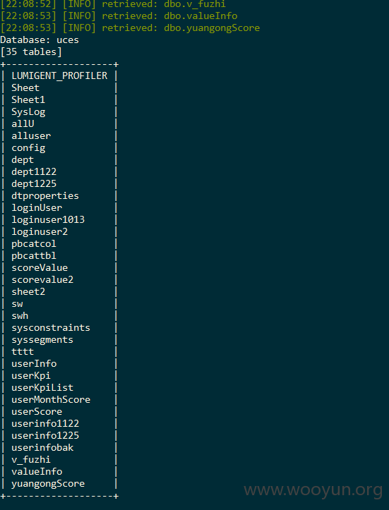Click the retrieved dbo.valueInfo log line
389x510 pixels.
119,16
